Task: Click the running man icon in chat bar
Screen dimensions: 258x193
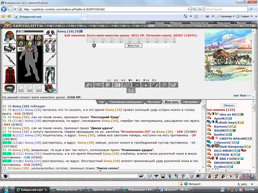Action: pos(170,176)
